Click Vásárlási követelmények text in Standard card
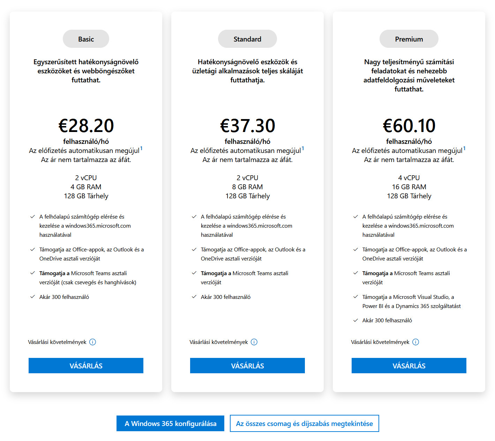495x441 pixels. (219, 342)
